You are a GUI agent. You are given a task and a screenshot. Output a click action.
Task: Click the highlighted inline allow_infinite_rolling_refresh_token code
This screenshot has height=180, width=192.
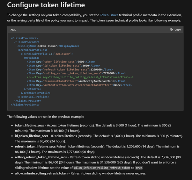pos(101,168)
